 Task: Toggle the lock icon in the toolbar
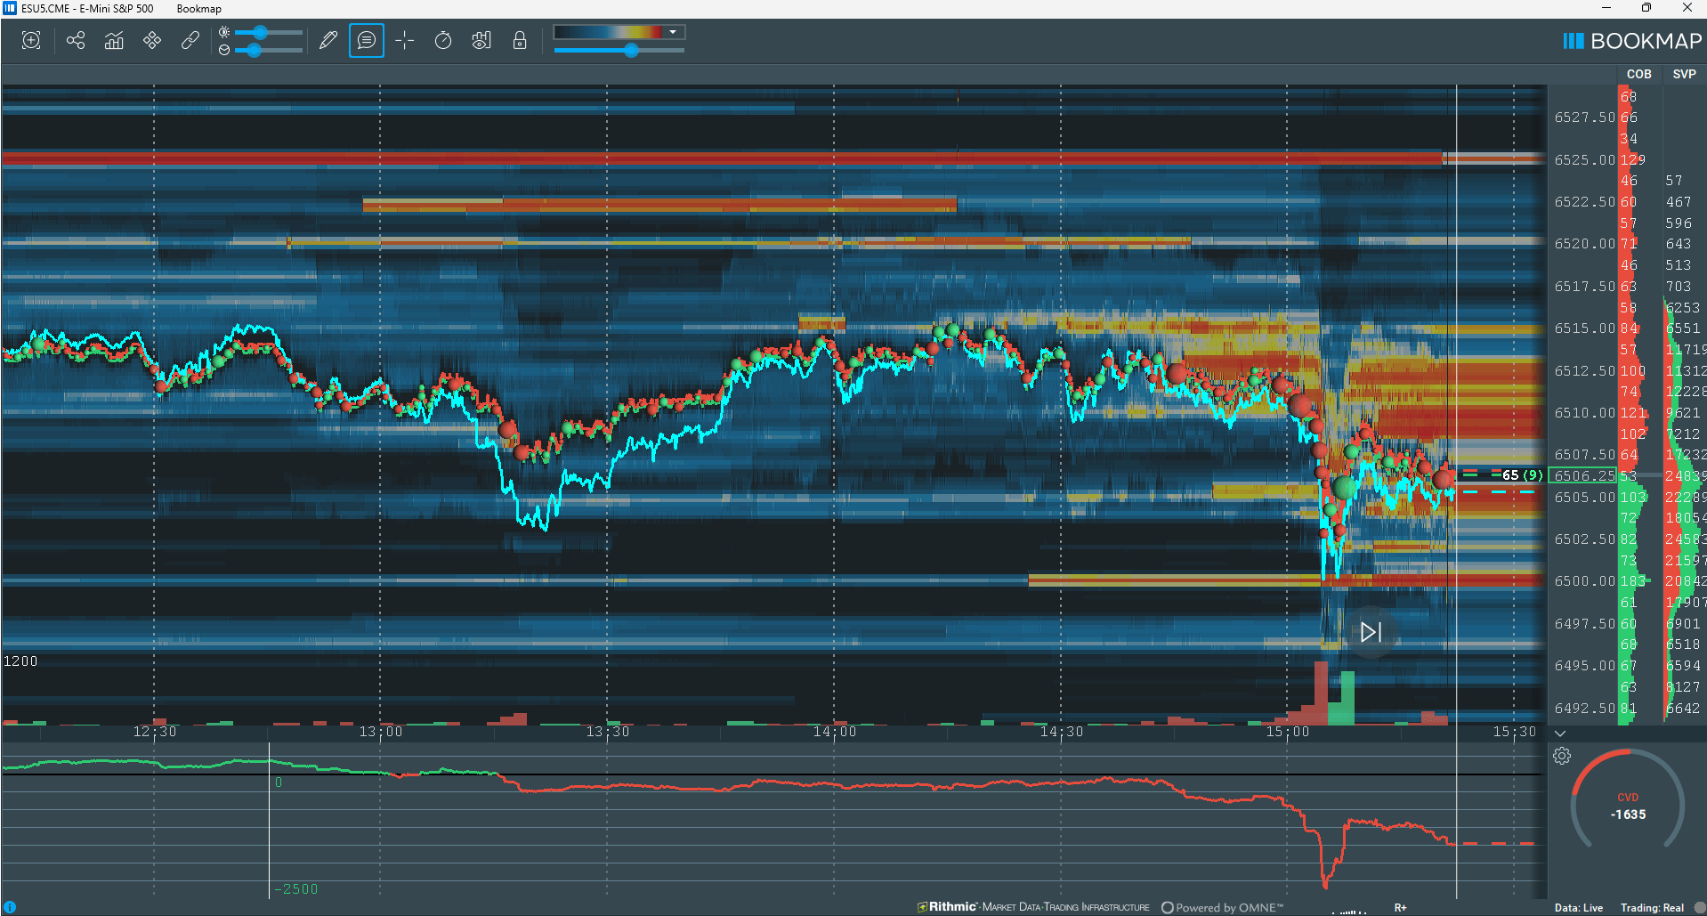click(x=520, y=40)
